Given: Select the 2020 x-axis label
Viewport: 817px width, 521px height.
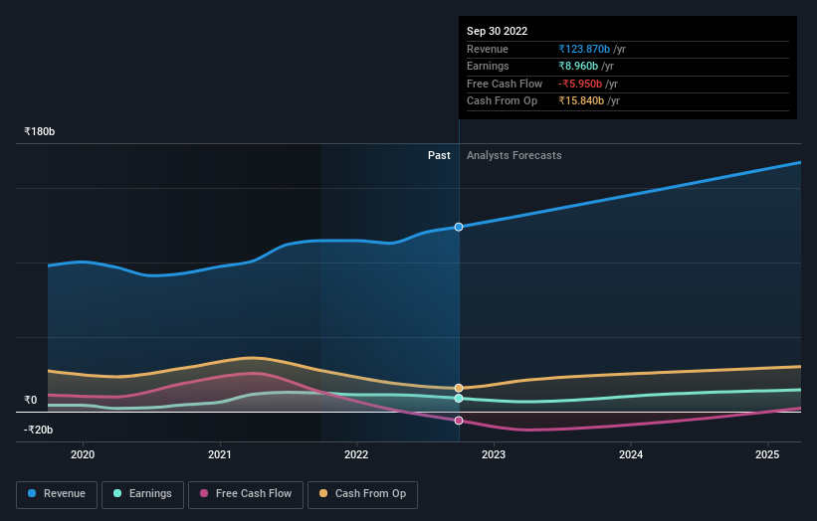Looking at the screenshot, I should 83,454.
